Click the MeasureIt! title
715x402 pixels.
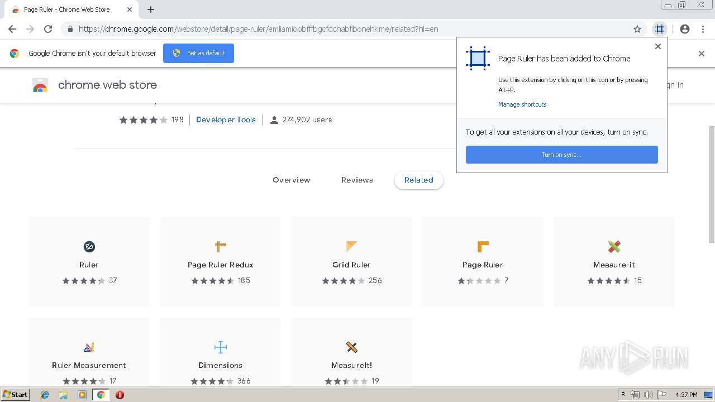click(351, 365)
